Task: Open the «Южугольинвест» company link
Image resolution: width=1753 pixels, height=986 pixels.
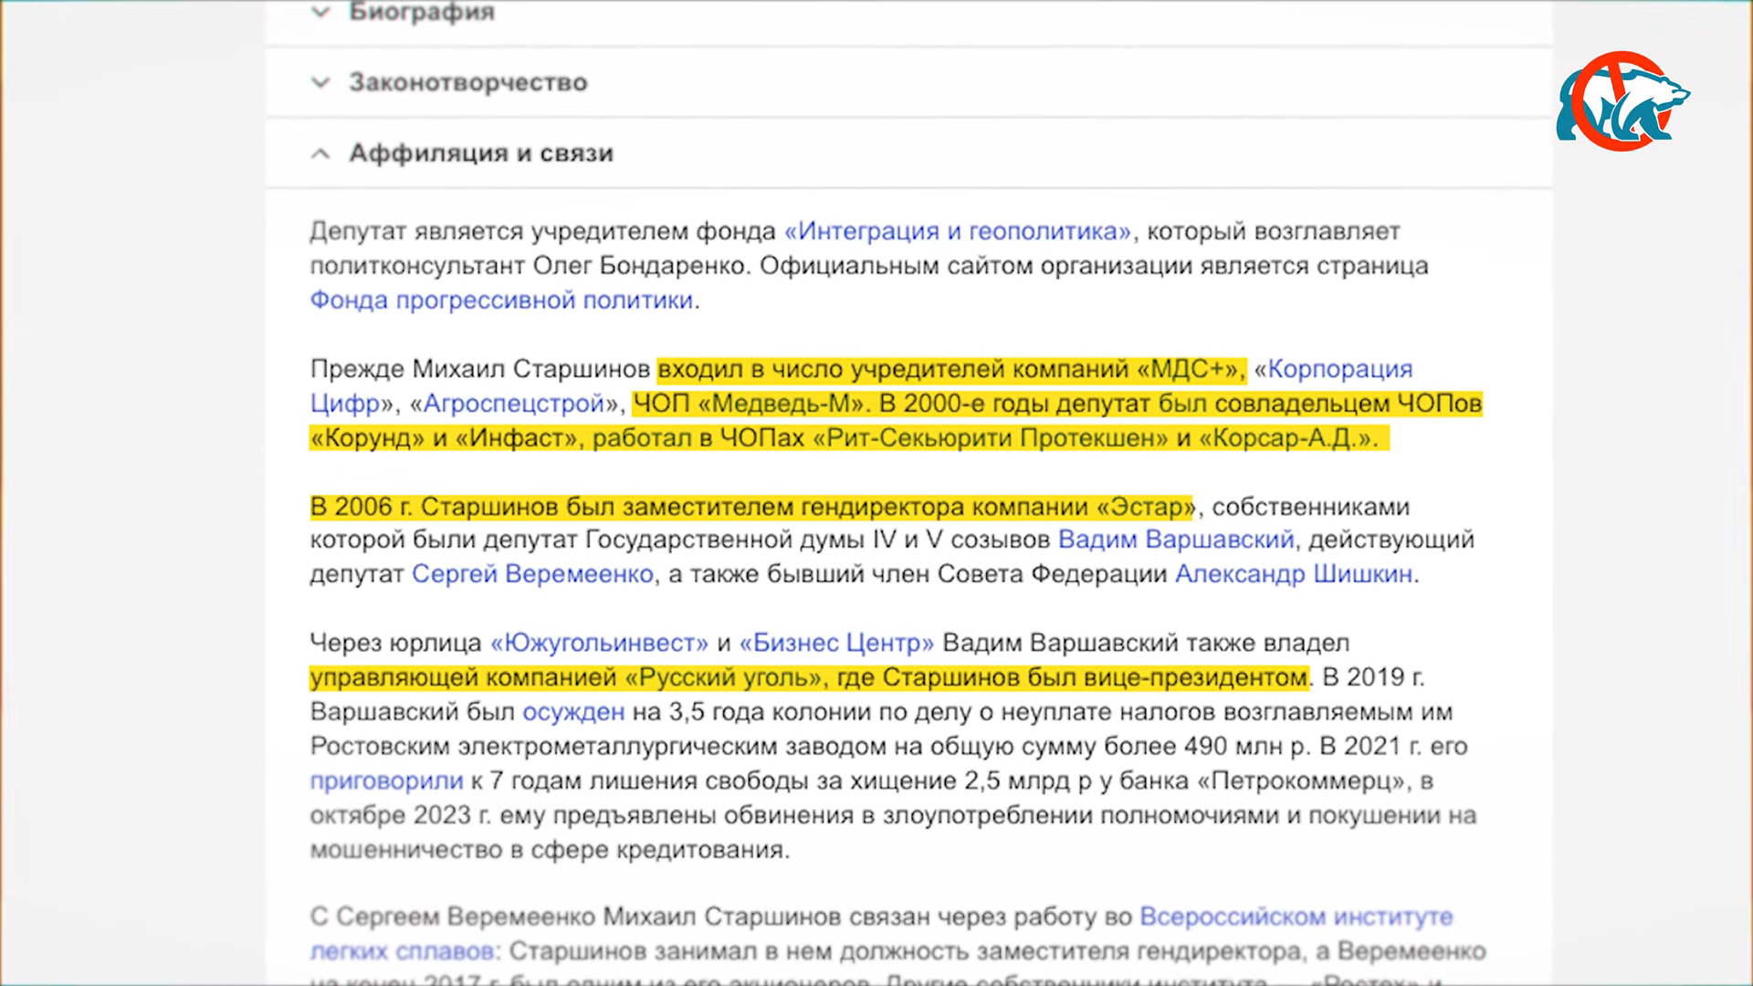Action: [599, 643]
